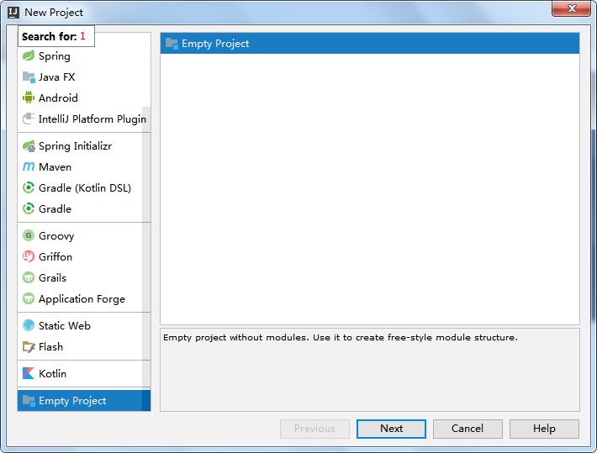Select Kotlin project type
This screenshot has height=453, width=597.
tap(84, 373)
